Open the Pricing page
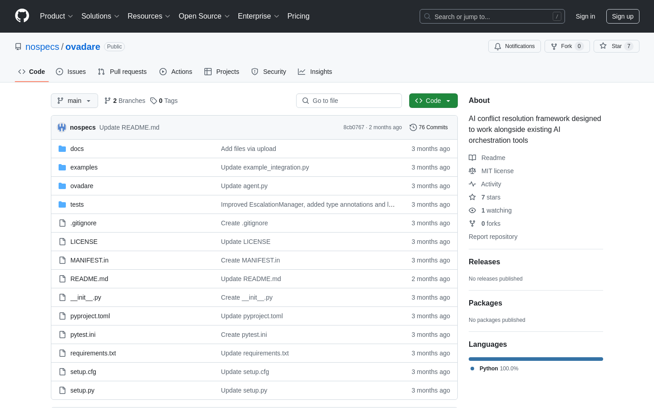This screenshot has width=654, height=408. 298,16
